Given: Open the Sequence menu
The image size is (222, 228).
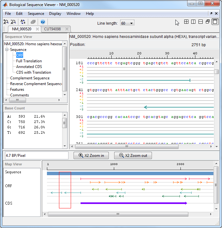Looking at the screenshot, I should 36,14.
